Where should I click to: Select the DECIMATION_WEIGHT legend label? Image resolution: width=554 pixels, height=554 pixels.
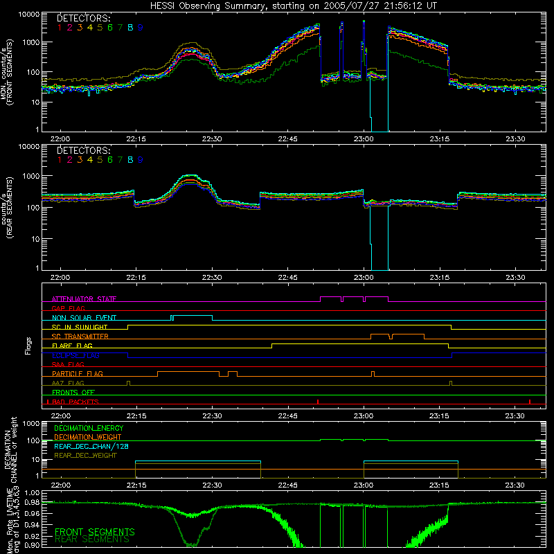point(88,437)
